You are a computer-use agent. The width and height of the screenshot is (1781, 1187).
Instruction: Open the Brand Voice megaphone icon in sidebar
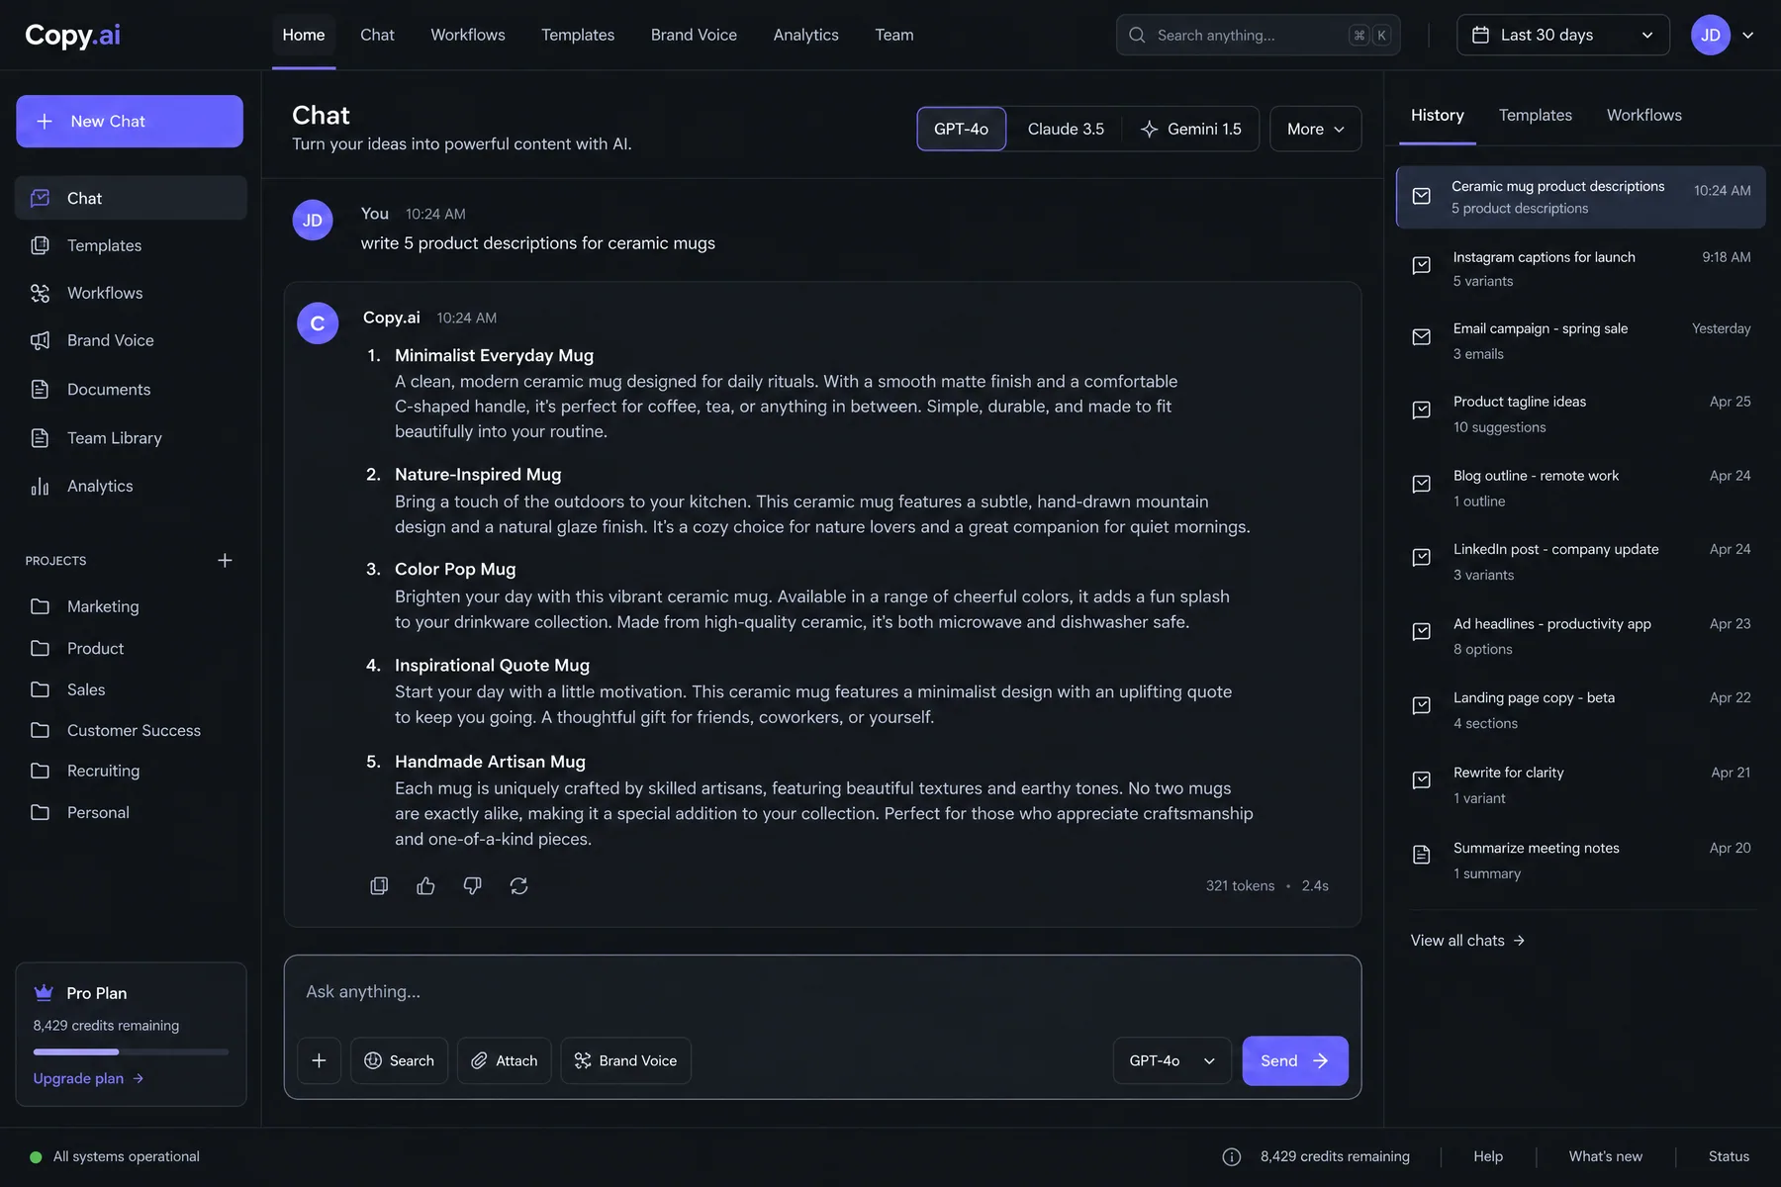click(x=40, y=340)
